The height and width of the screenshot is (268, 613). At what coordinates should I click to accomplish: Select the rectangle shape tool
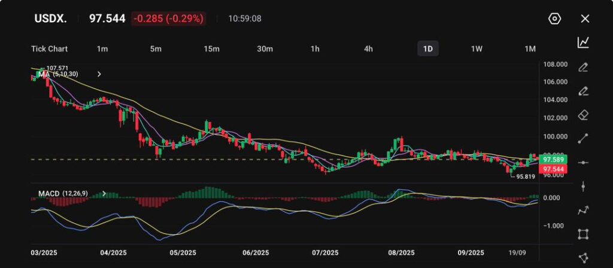[583, 234]
